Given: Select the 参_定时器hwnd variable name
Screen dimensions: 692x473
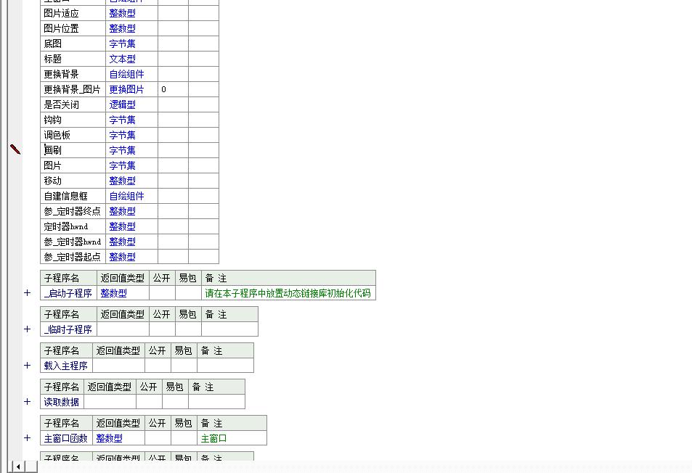Looking at the screenshot, I should tap(73, 242).
